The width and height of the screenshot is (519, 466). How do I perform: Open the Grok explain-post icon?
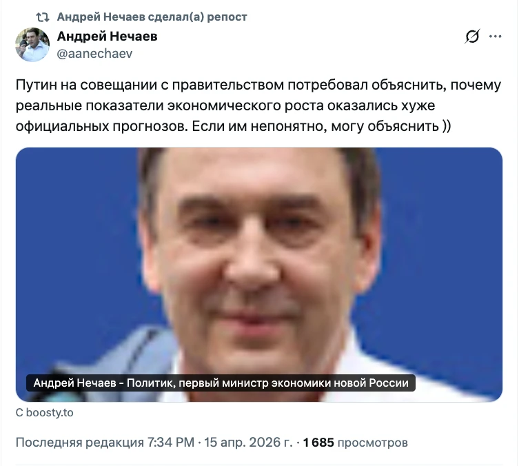[x=472, y=37]
